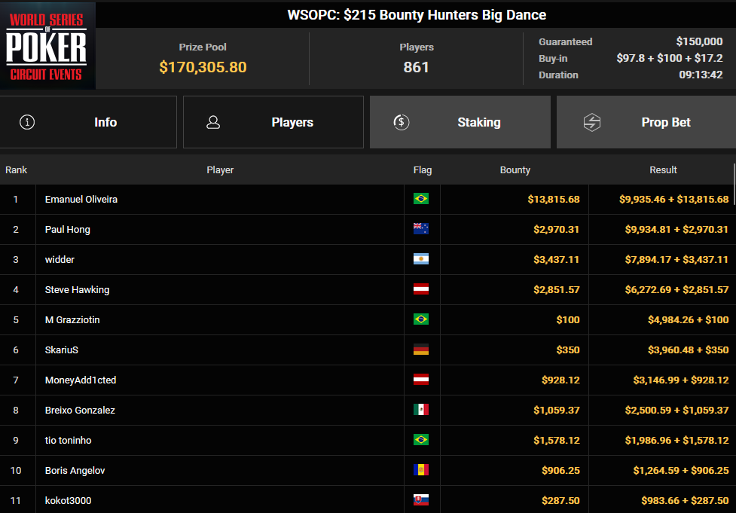736x513 pixels.
Task: Click Brazil flag beside tio toninho
Action: tap(421, 440)
